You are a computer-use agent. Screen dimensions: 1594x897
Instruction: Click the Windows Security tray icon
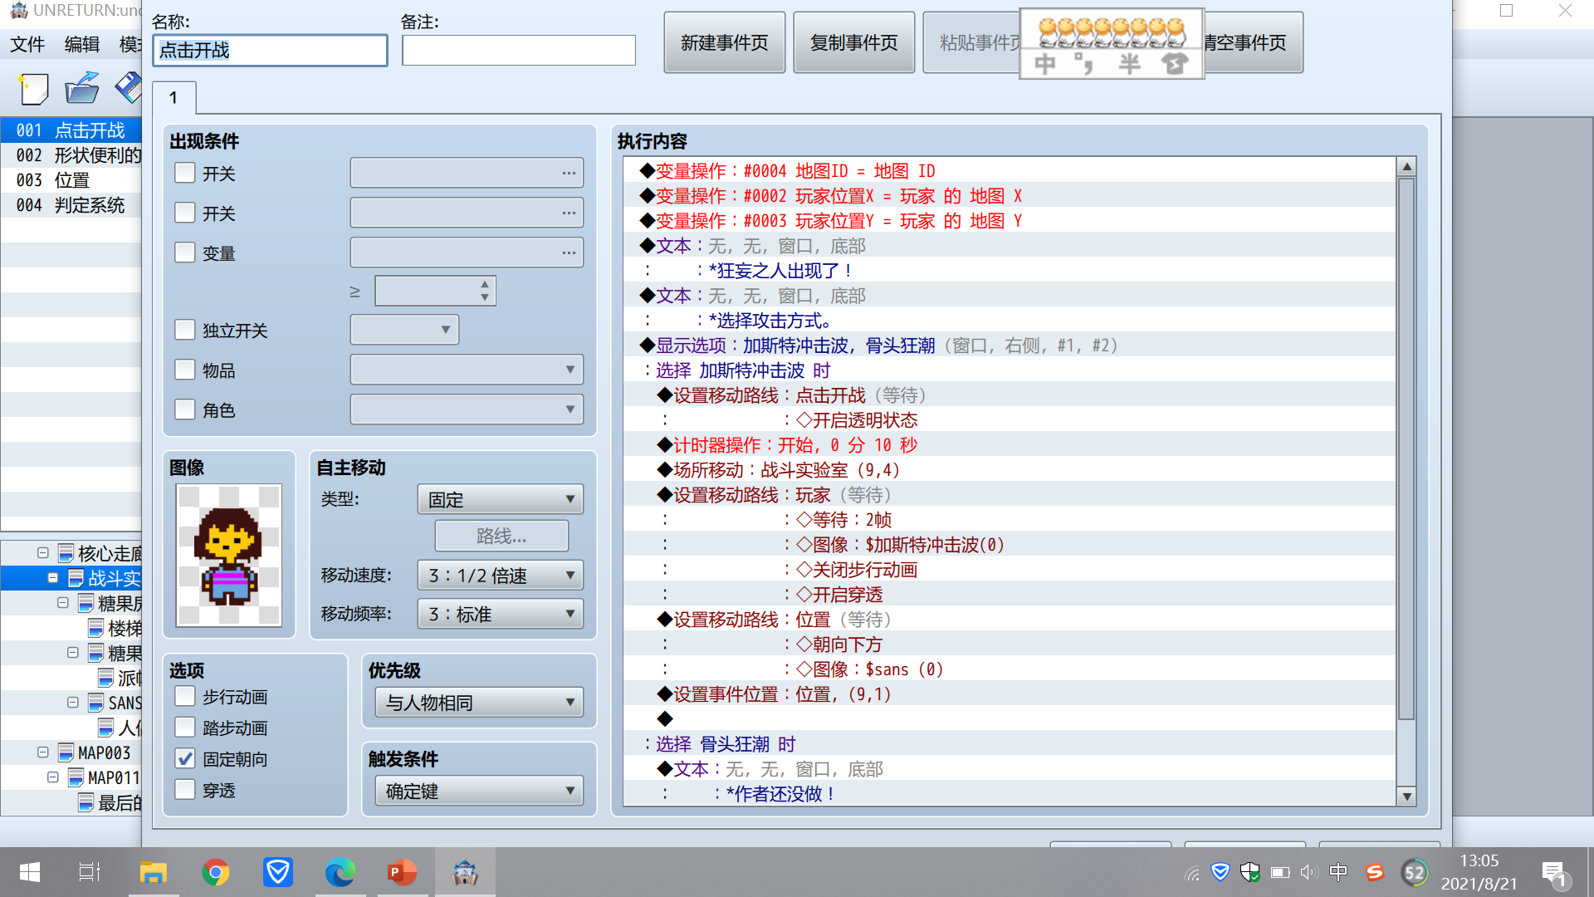pos(1250,872)
